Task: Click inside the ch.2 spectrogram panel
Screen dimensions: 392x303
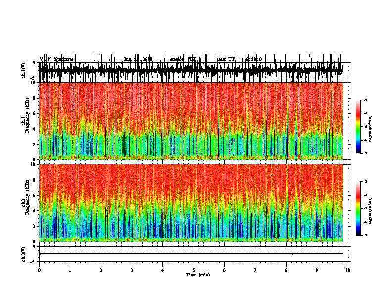Action: (191, 203)
